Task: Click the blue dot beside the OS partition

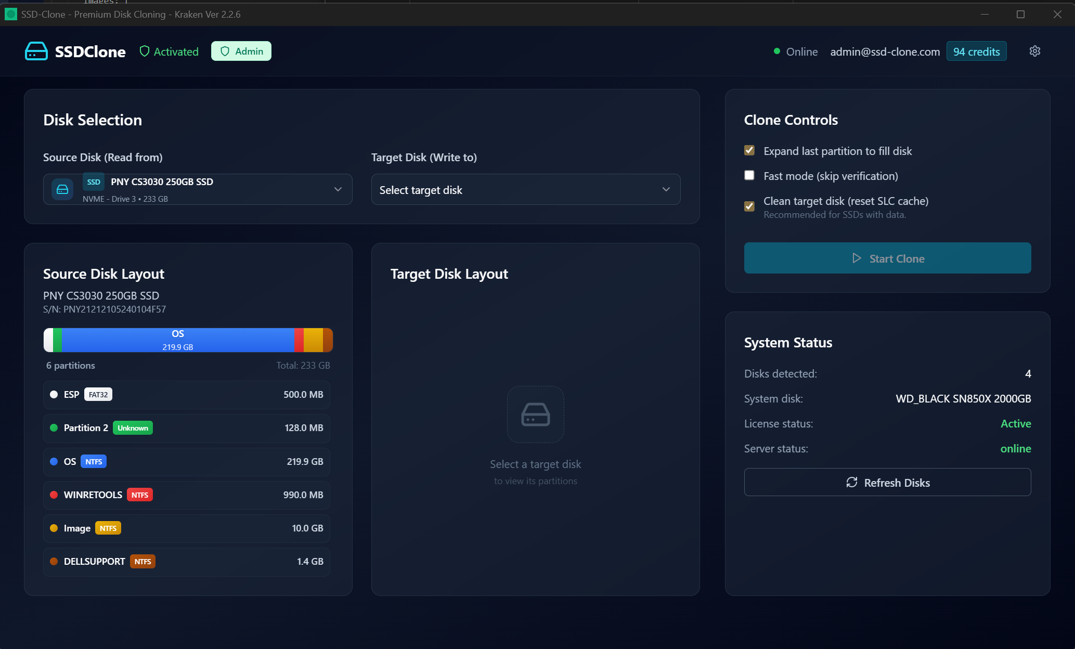Action: pyautogui.click(x=54, y=461)
